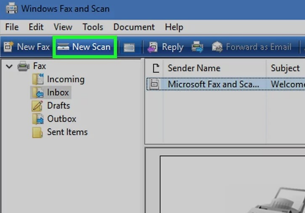
Task: Click the Inbox folder icon
Action: (38, 92)
